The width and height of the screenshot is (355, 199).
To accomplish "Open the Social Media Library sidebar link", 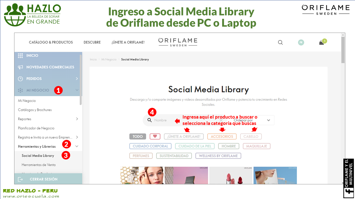I will coord(38,156).
